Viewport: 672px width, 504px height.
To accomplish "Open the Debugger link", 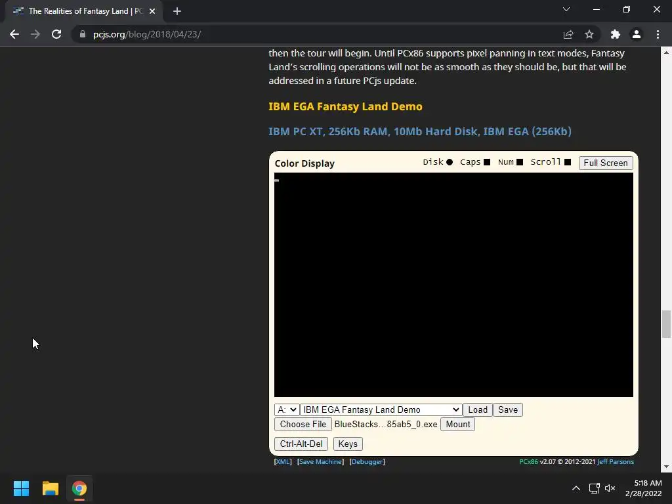I will click(x=367, y=461).
